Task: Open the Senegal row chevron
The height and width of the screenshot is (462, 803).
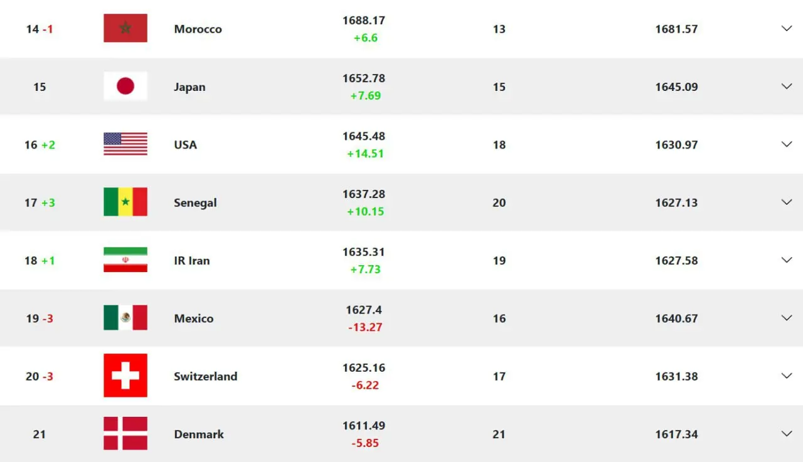Action: pyautogui.click(x=786, y=202)
